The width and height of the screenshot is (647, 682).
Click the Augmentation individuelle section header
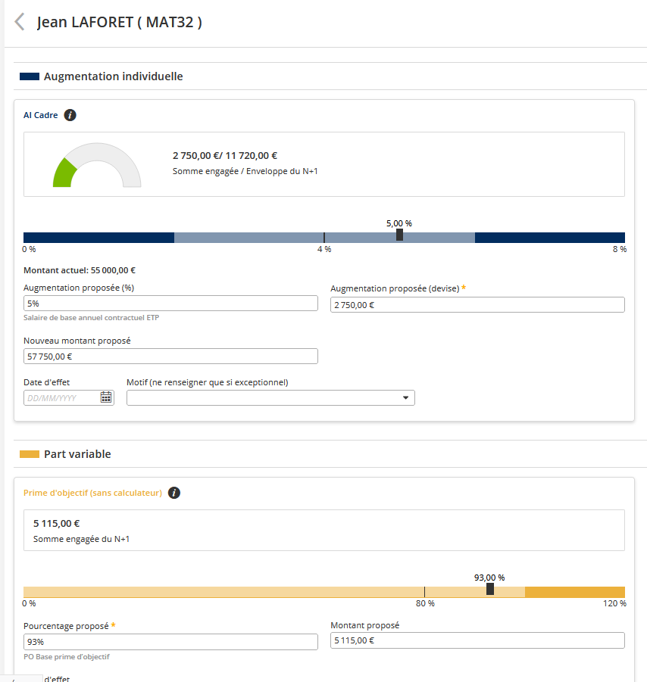coord(113,76)
